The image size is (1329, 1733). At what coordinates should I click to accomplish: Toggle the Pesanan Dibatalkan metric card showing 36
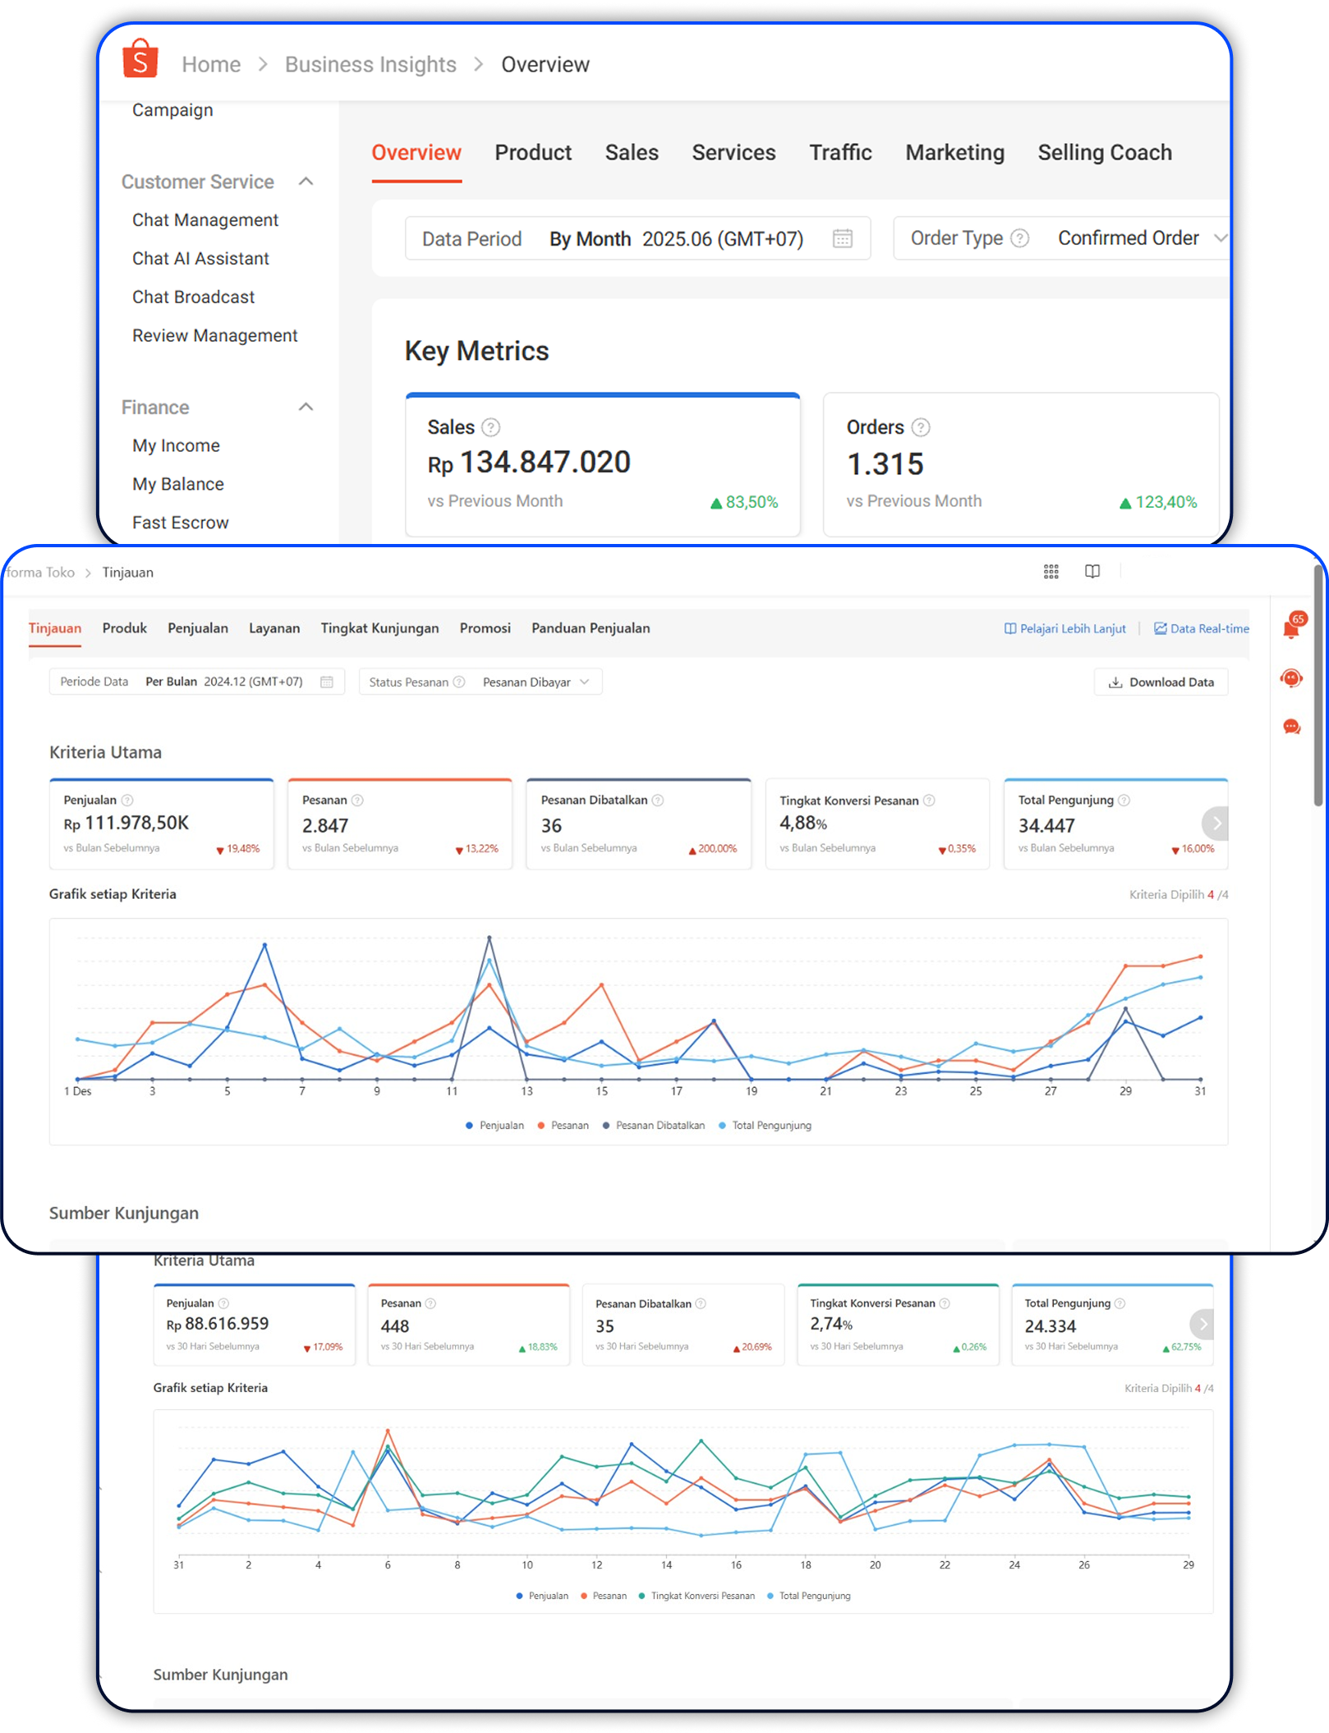point(638,823)
